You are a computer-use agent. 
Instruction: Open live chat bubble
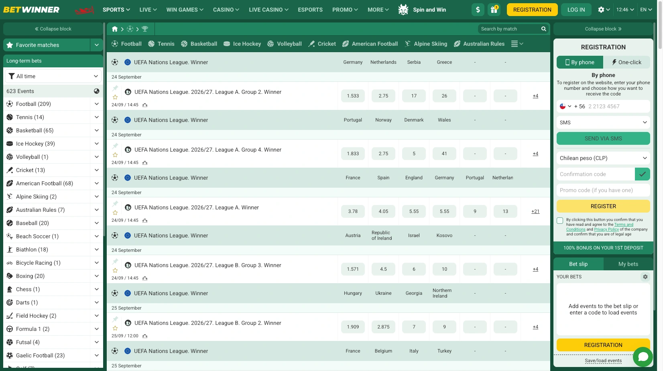point(643,357)
